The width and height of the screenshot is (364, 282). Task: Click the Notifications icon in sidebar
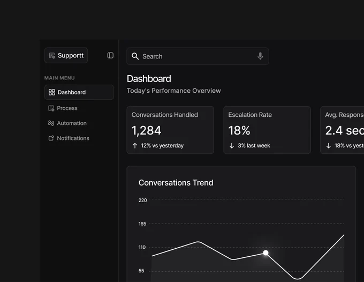click(51, 138)
